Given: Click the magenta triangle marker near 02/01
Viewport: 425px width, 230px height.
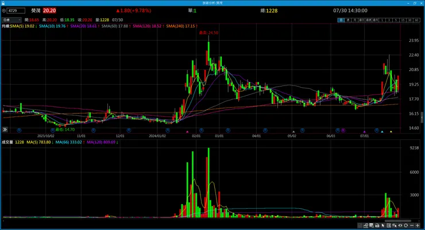Looking at the screenshot, I should 187,132.
